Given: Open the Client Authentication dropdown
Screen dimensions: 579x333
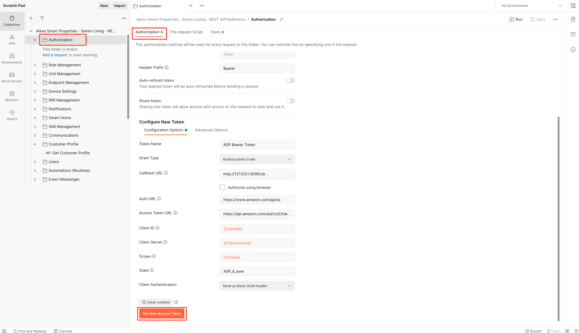Looking at the screenshot, I should coord(257,286).
